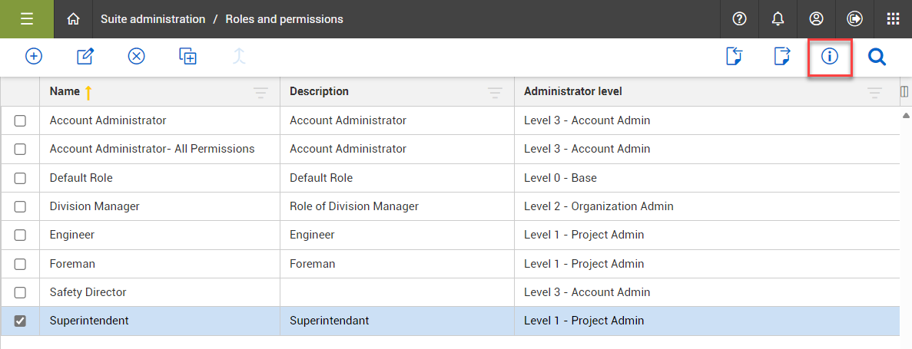The height and width of the screenshot is (349, 912).
Task: Click the search magnifier icon
Action: (x=877, y=56)
